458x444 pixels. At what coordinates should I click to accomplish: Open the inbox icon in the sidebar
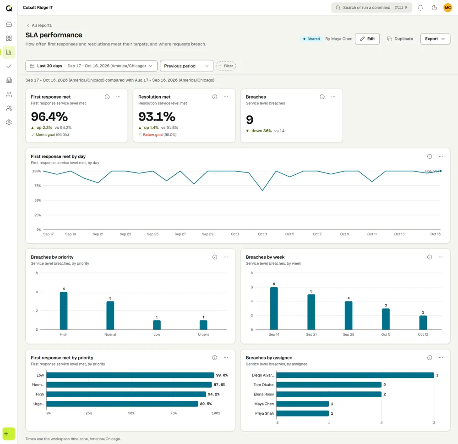pos(9,24)
